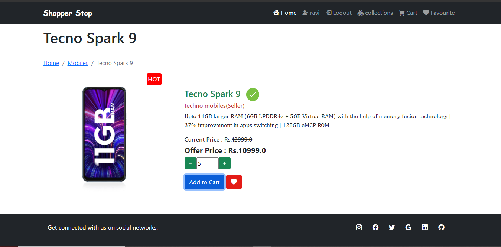The image size is (501, 247).
Task: Go to Home in navbar
Action: point(285,13)
